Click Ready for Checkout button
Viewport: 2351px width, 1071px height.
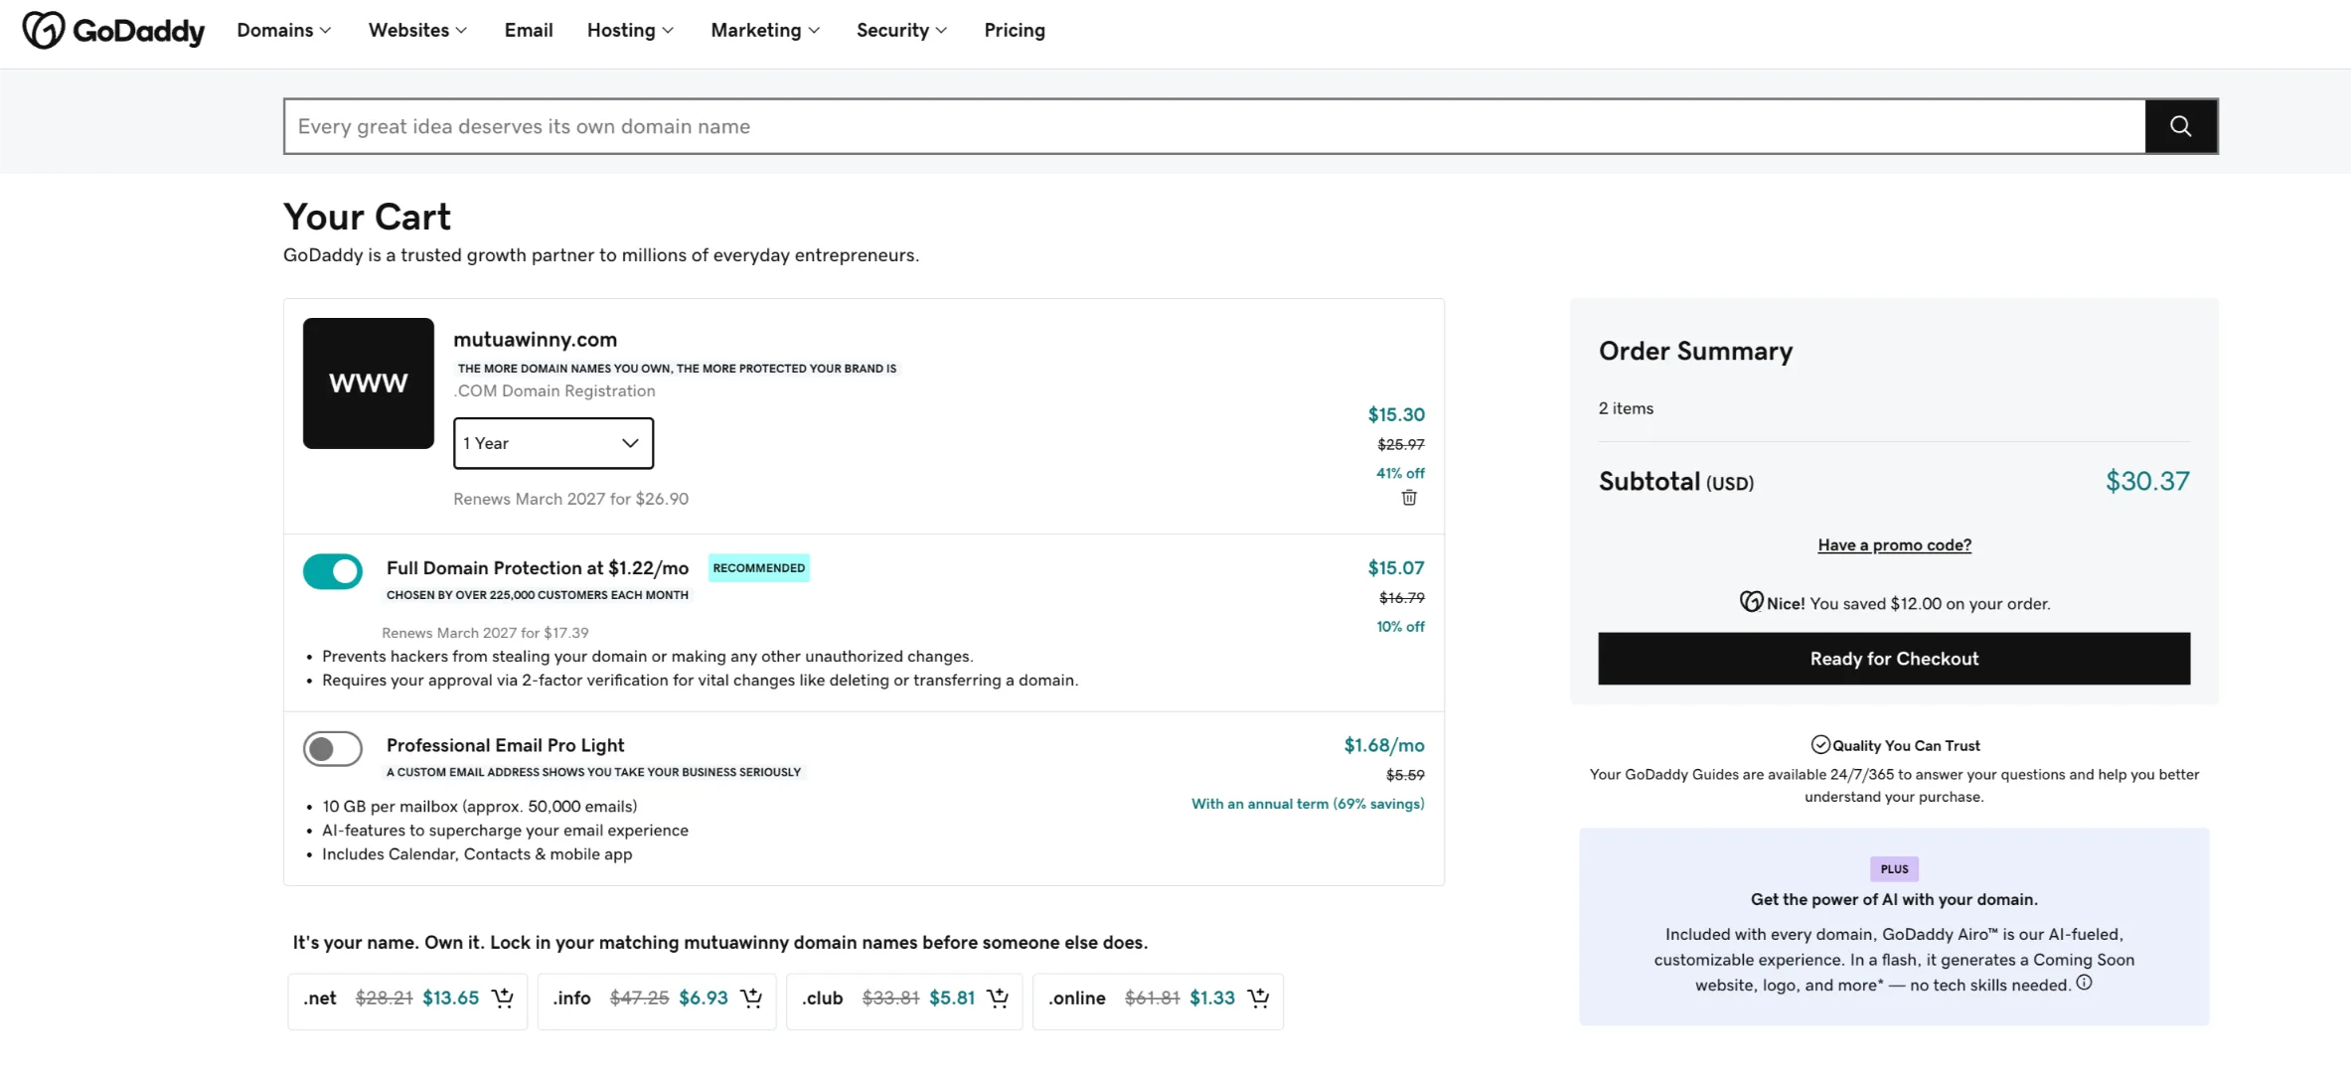(1894, 659)
